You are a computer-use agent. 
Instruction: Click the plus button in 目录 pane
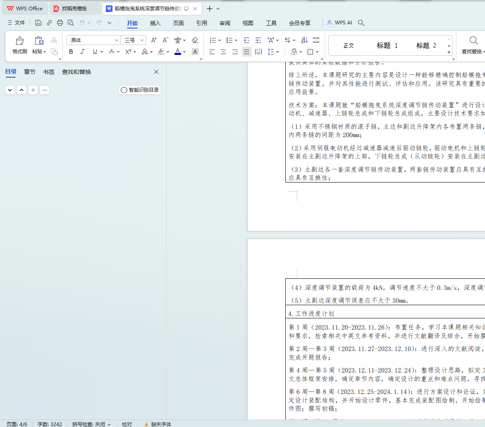click(x=33, y=90)
